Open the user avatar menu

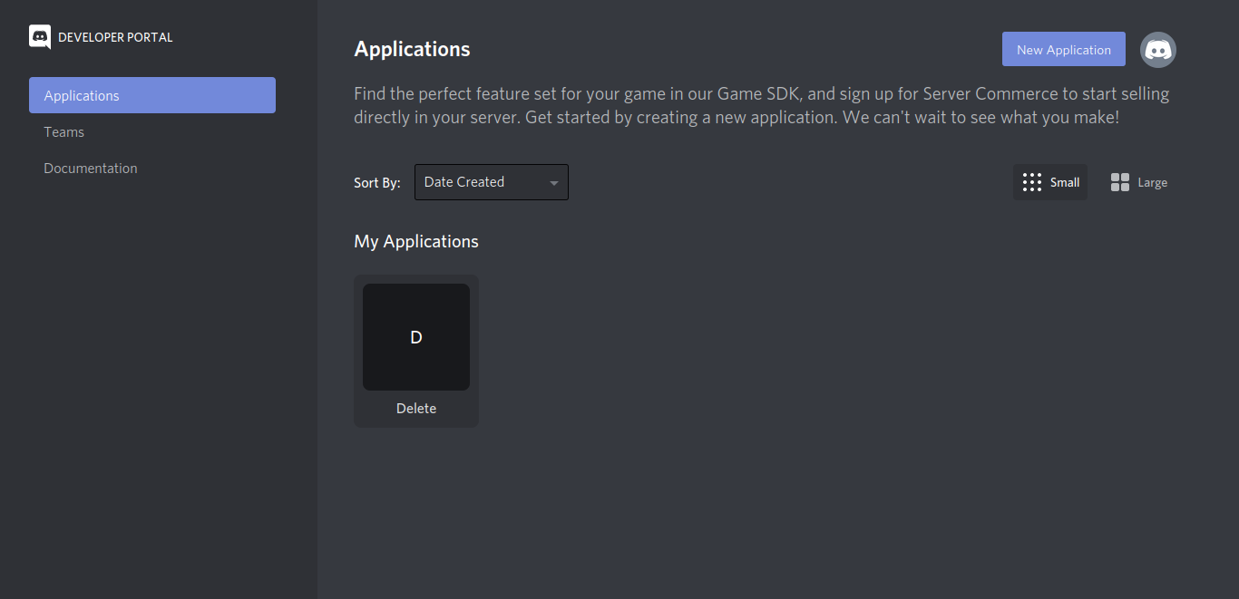[x=1157, y=50]
